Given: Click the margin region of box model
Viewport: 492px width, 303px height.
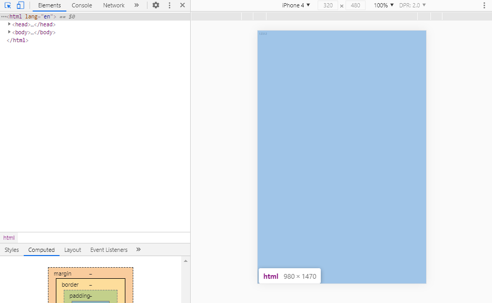Looking at the screenshot, I should (x=62, y=273).
